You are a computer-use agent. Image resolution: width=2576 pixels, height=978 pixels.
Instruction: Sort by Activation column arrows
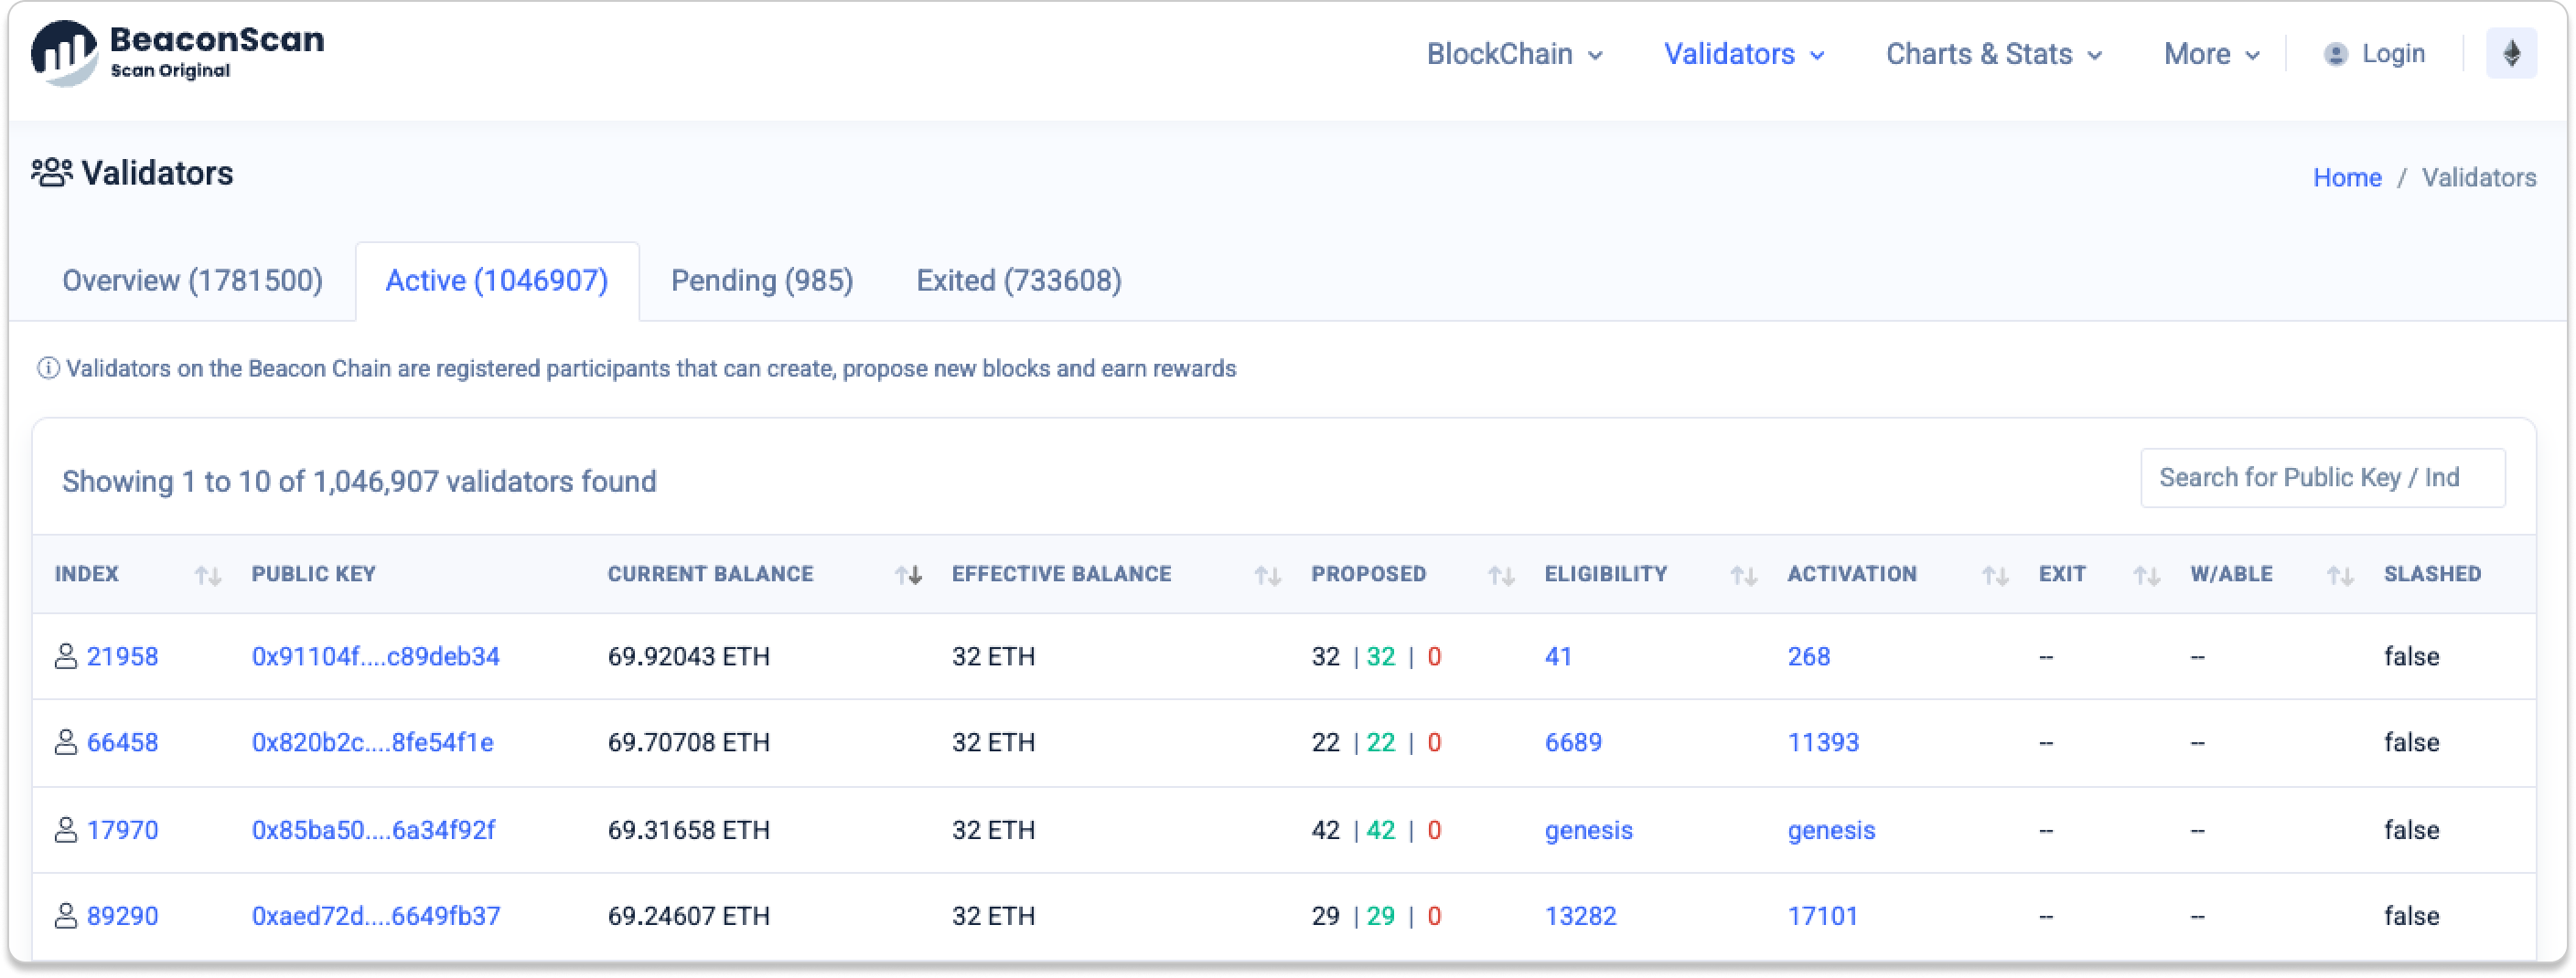(1995, 576)
